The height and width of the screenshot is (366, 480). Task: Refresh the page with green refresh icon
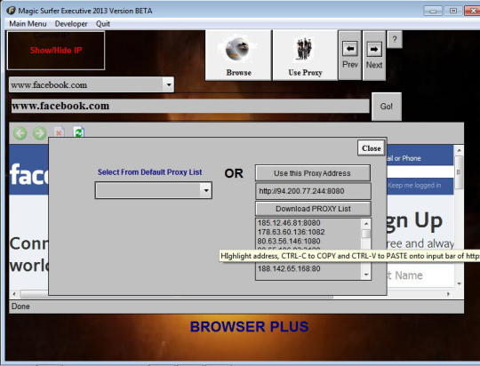tap(79, 132)
